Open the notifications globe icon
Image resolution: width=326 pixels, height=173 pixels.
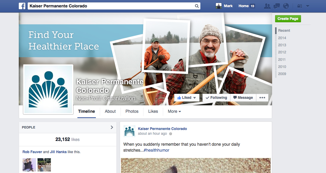click(x=286, y=6)
